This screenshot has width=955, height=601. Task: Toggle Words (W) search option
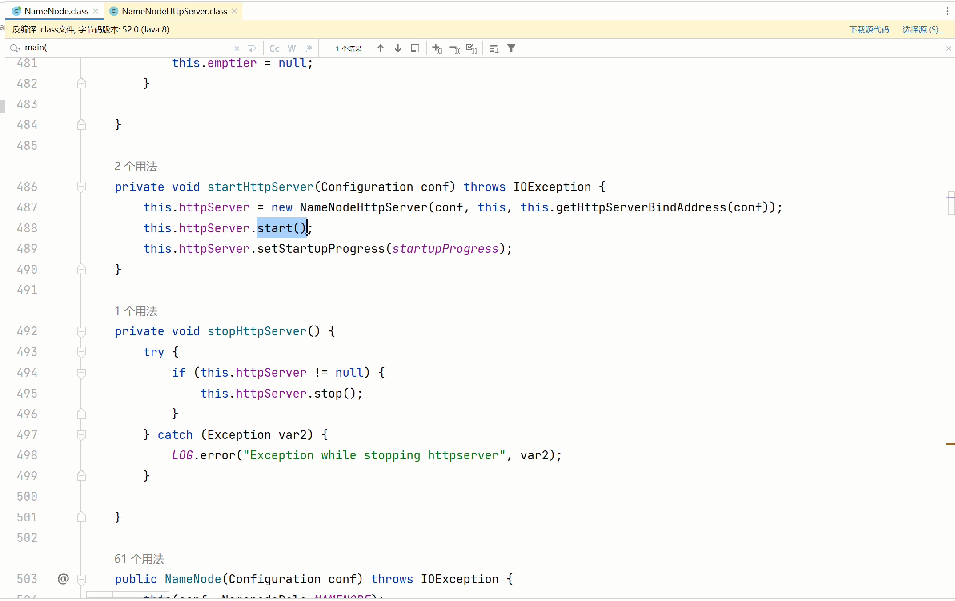tap(292, 48)
